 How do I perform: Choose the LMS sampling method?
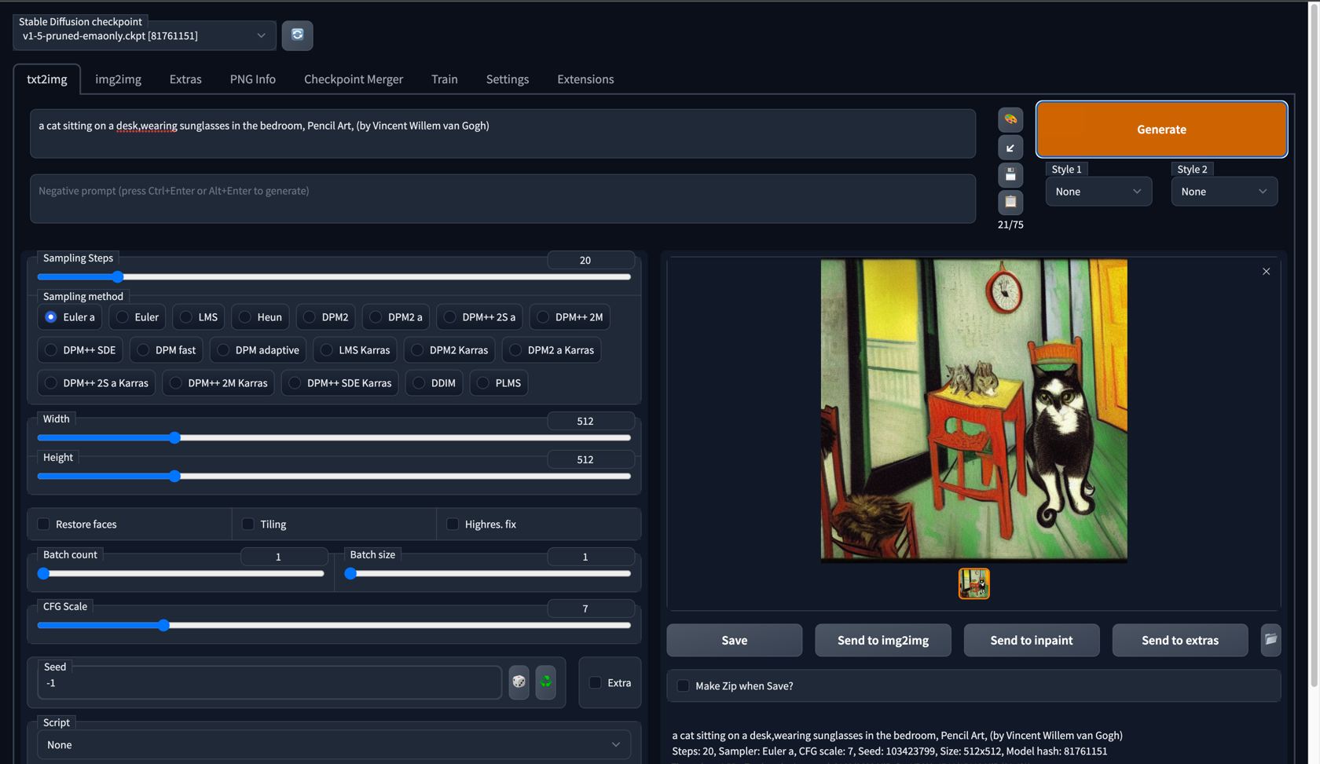point(199,317)
